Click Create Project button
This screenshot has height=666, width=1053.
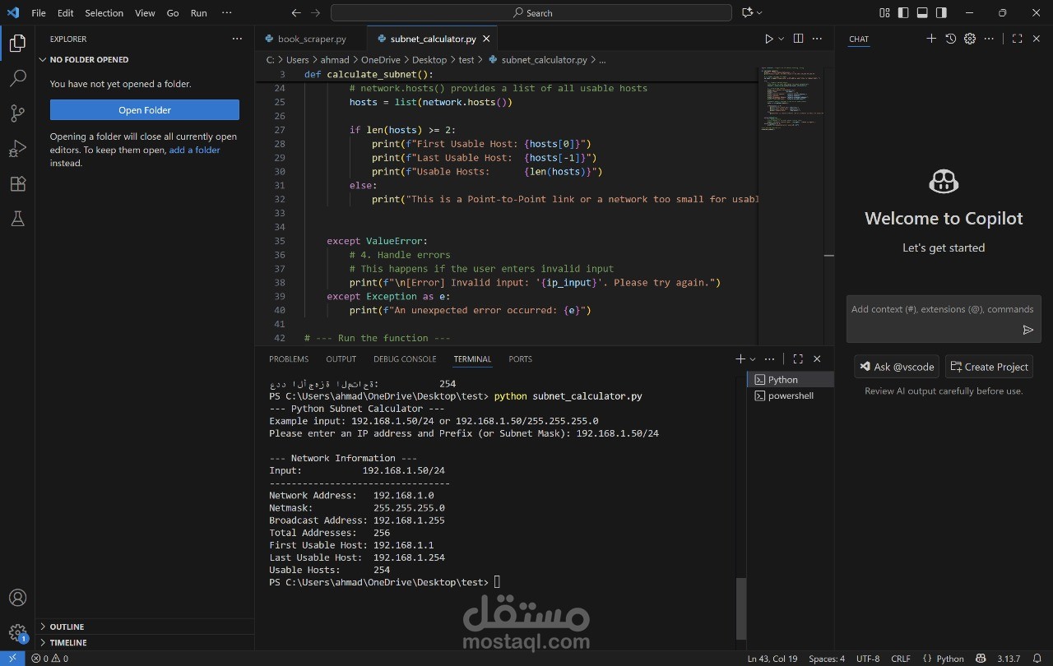point(989,367)
